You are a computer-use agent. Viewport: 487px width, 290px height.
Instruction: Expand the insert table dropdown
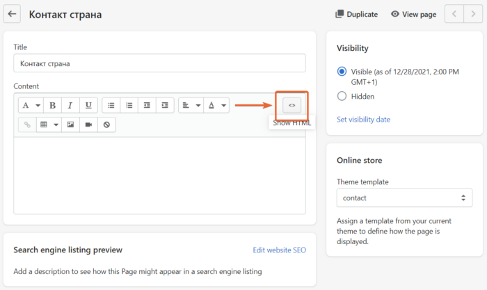(x=47, y=124)
